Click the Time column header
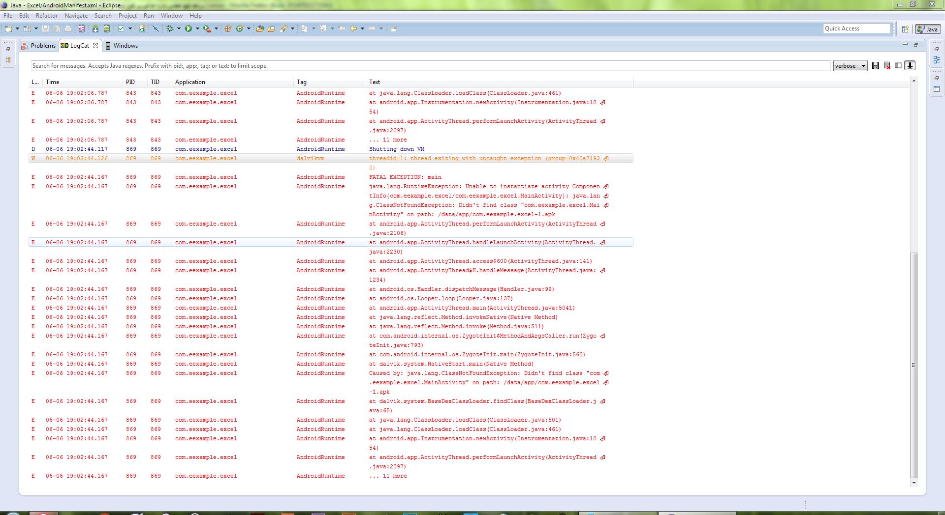Screen dimensions: 945x515 point(83,82)
